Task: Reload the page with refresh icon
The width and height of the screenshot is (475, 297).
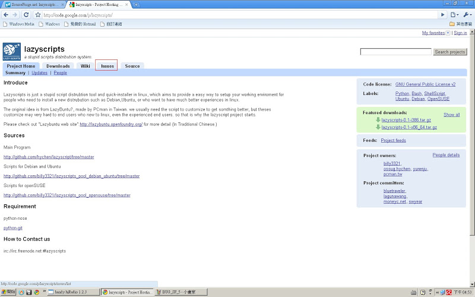Action: [x=26, y=14]
